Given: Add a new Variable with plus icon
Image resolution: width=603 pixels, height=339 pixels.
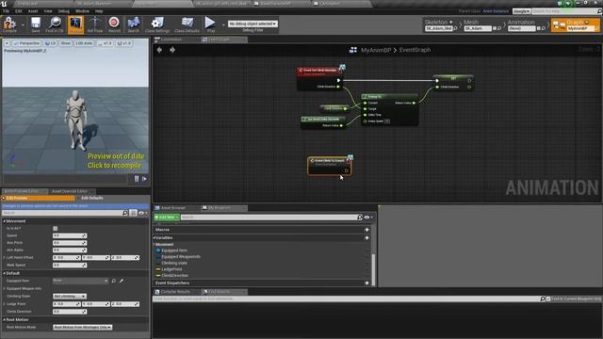Looking at the screenshot, I should coord(367,238).
